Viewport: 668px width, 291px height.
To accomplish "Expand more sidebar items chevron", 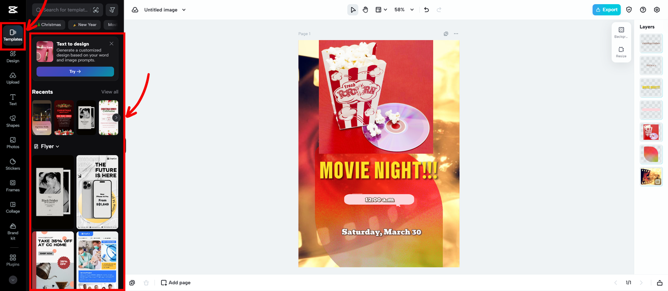I will coord(13,280).
